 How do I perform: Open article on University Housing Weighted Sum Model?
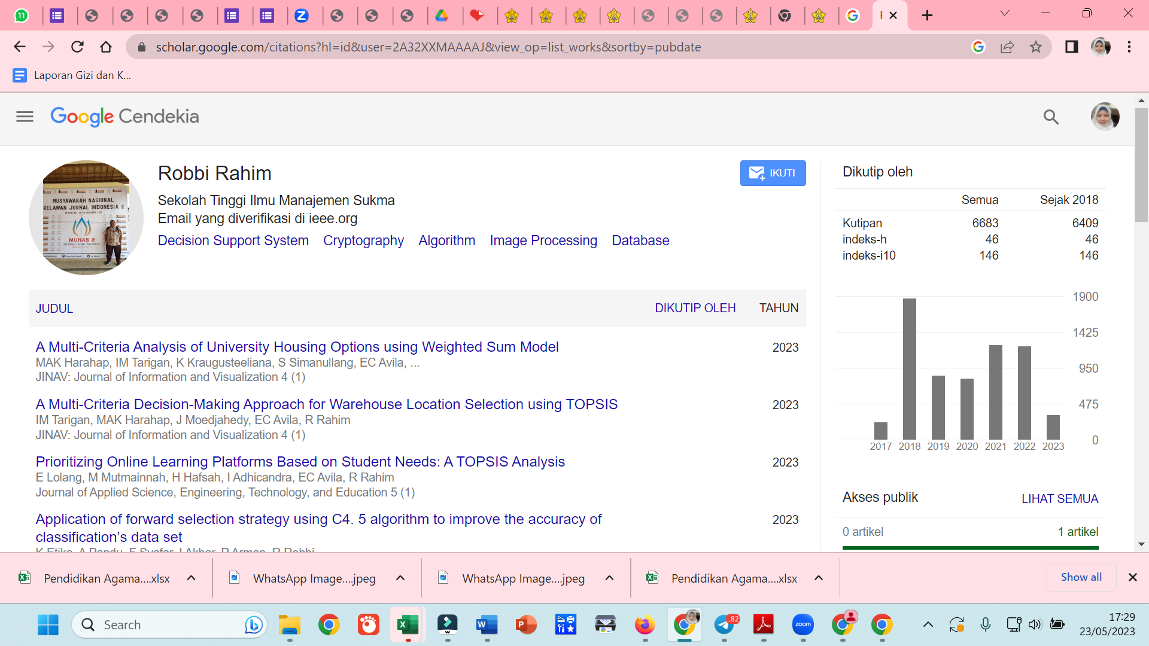(x=297, y=347)
